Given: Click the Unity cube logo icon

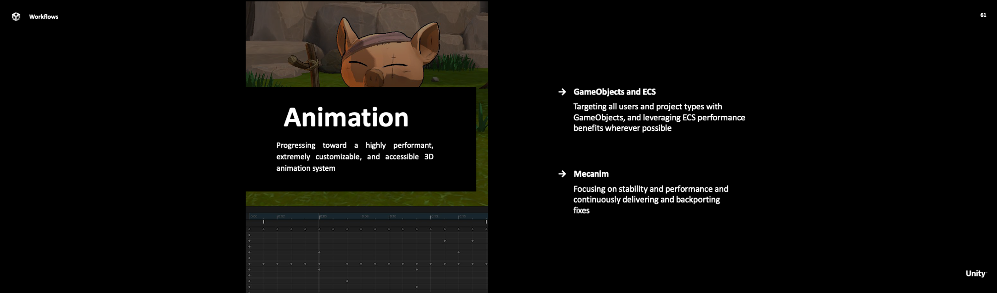Looking at the screenshot, I should 16,17.
